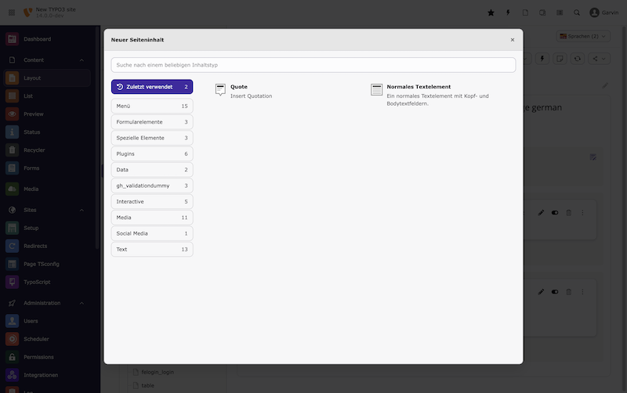Focus the content type search field

point(313,65)
